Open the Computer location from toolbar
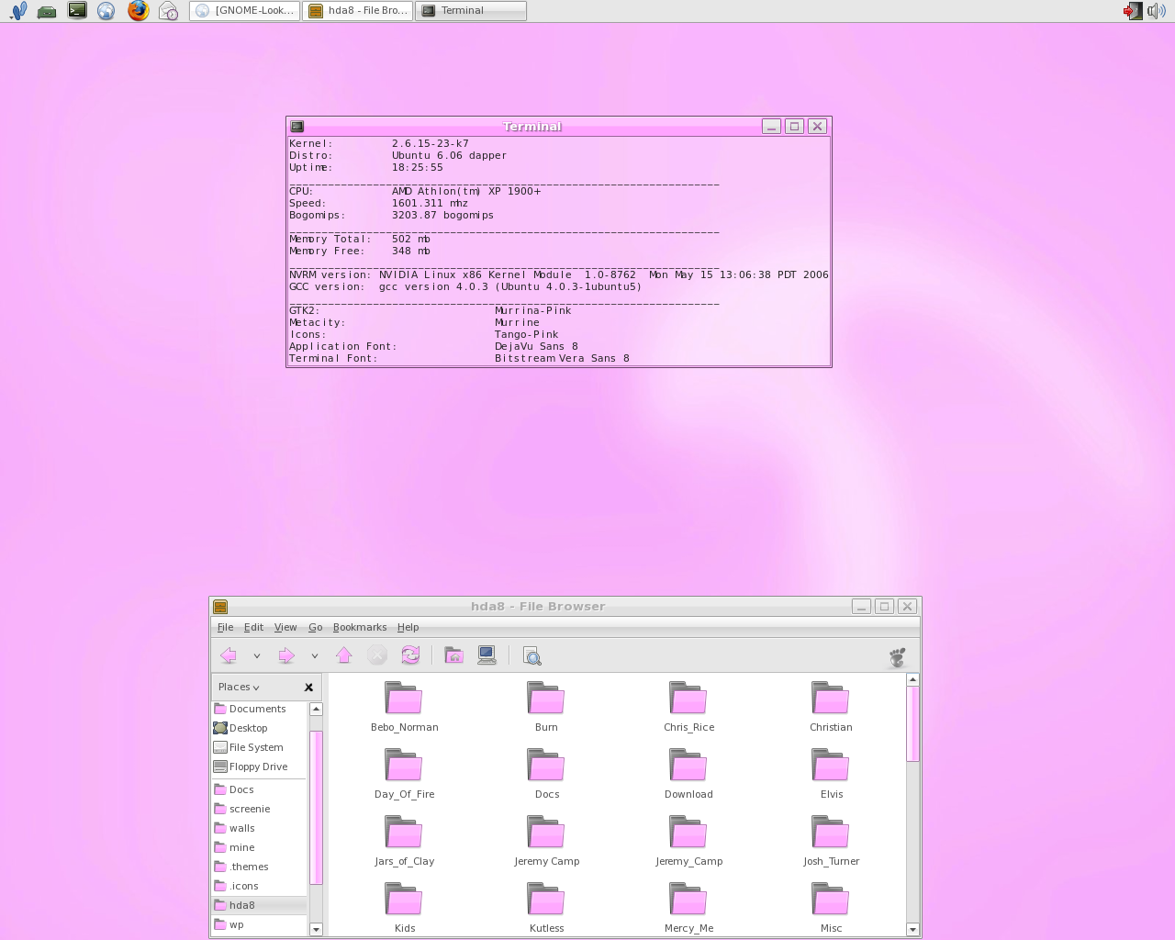This screenshot has width=1175, height=940. pyautogui.click(x=487, y=655)
